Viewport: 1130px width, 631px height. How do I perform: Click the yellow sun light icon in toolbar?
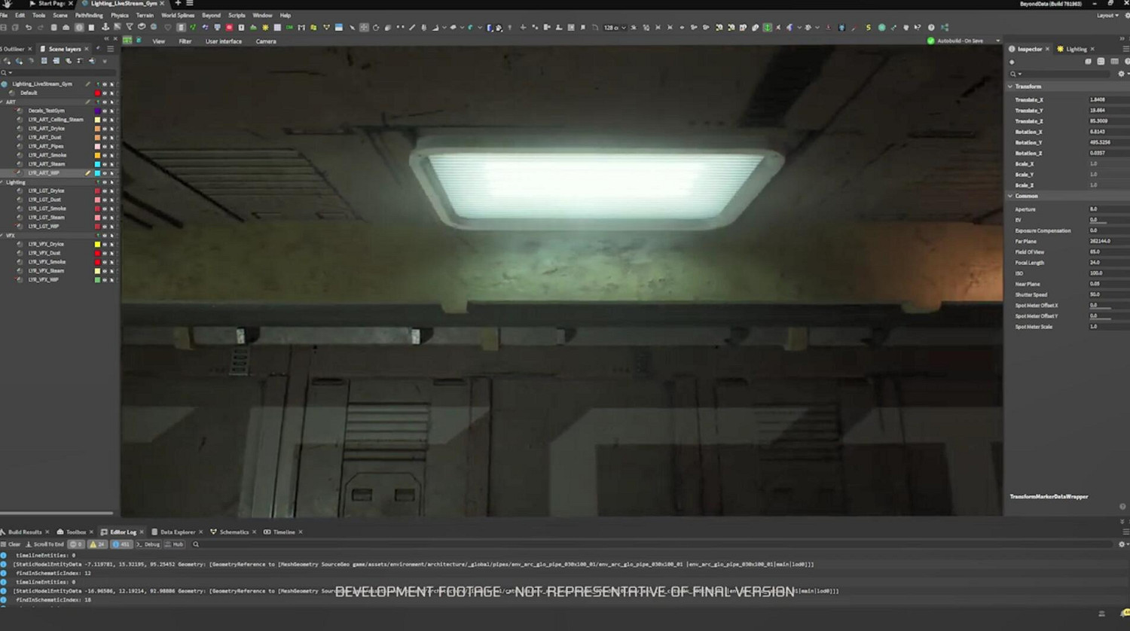[x=265, y=28]
